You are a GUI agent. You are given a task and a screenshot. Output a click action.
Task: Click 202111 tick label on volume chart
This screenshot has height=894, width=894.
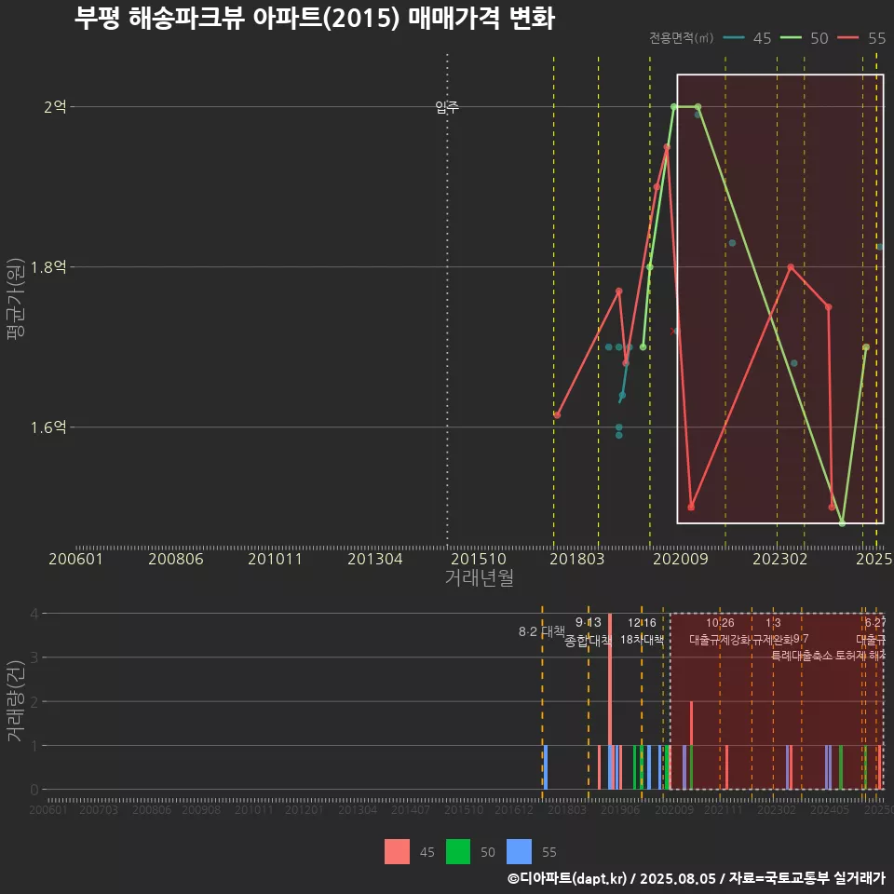click(x=723, y=809)
